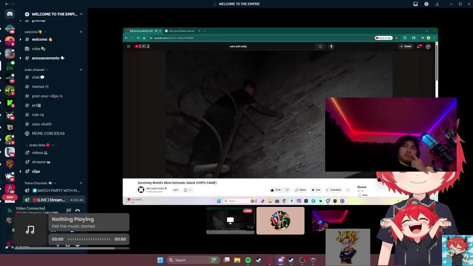
Task: Click the Join button for Sam and Colby
Action: tap(176, 190)
